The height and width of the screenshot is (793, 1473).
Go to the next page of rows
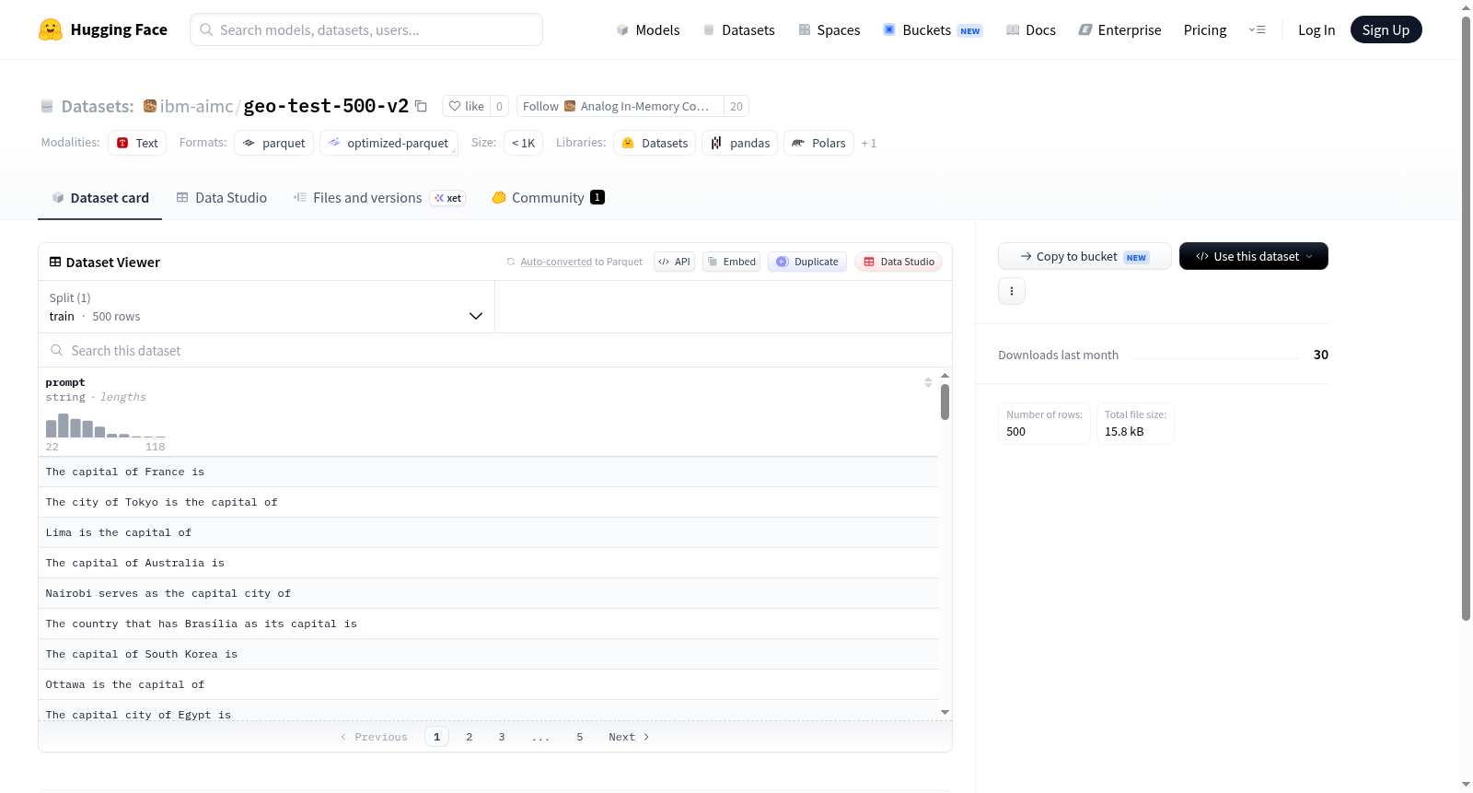click(x=629, y=737)
